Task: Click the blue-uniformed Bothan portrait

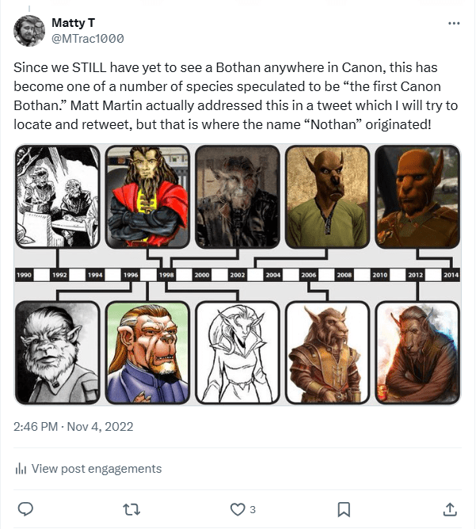Action: point(147,352)
